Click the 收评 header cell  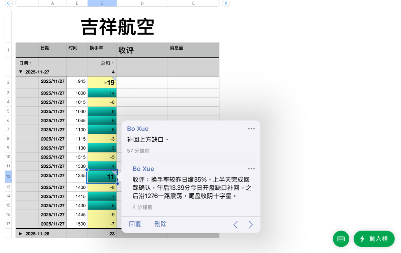[142, 50]
